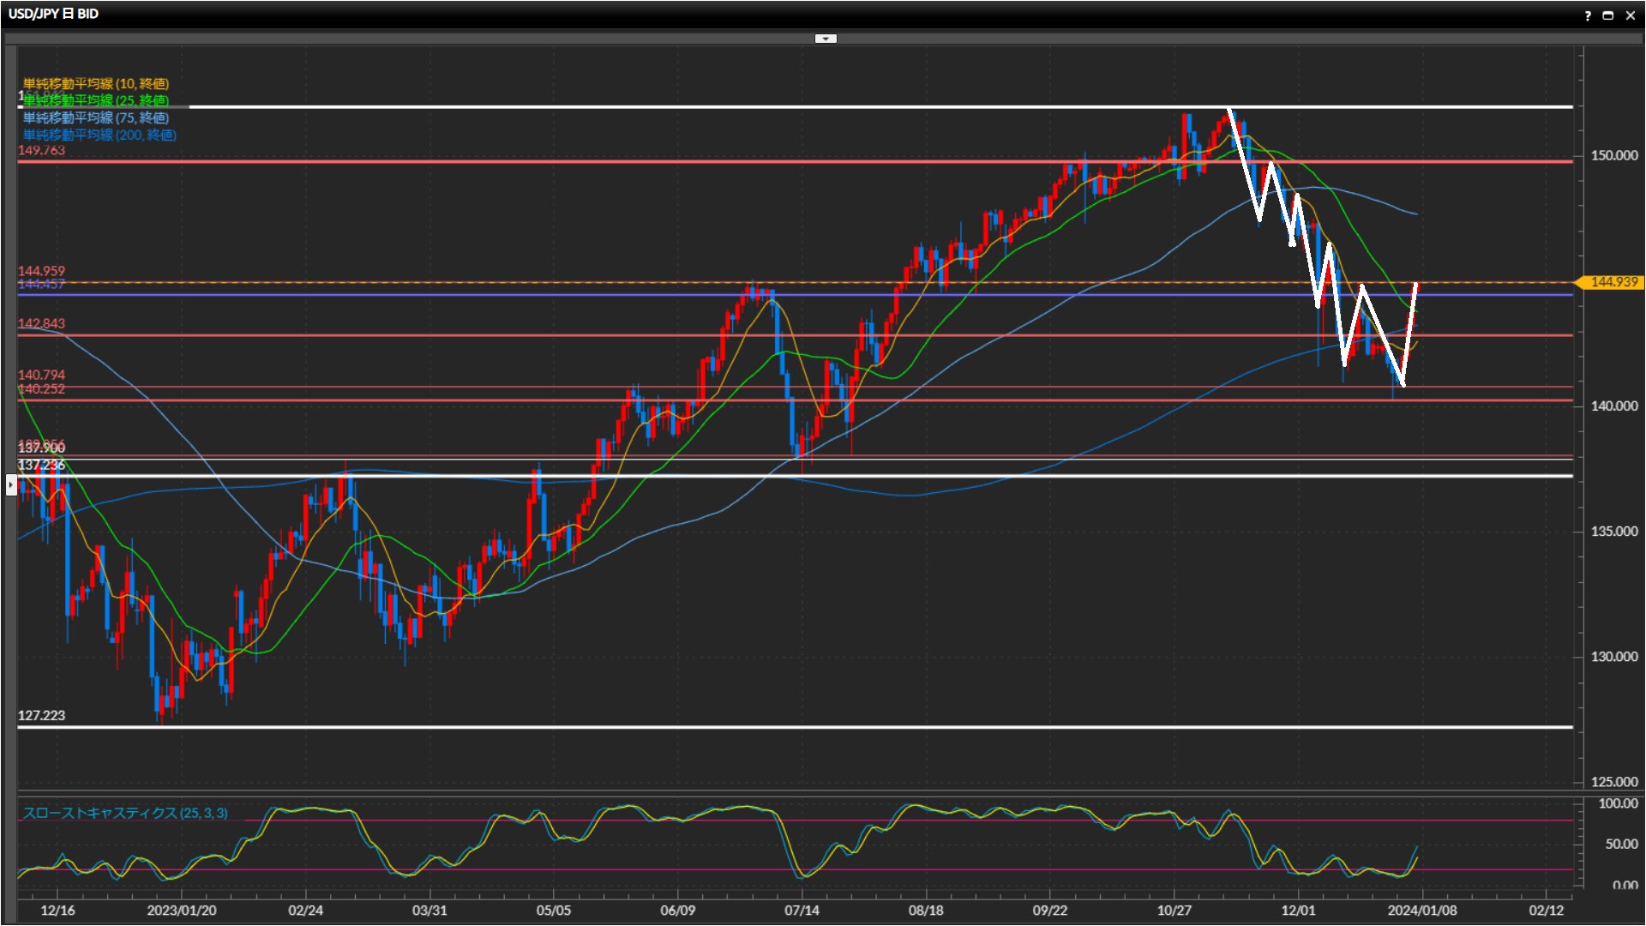Click the 2024/01/08 date axis label
The height and width of the screenshot is (926, 1646).
(1421, 911)
